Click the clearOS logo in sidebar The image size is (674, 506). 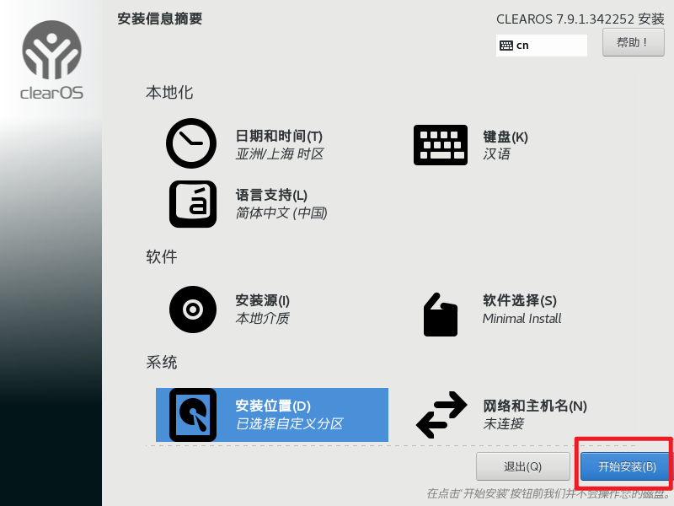pyautogui.click(x=51, y=60)
